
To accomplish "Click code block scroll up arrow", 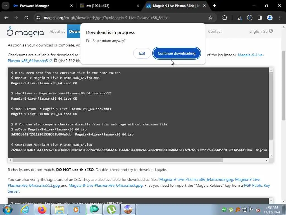I will pos(271,70).
